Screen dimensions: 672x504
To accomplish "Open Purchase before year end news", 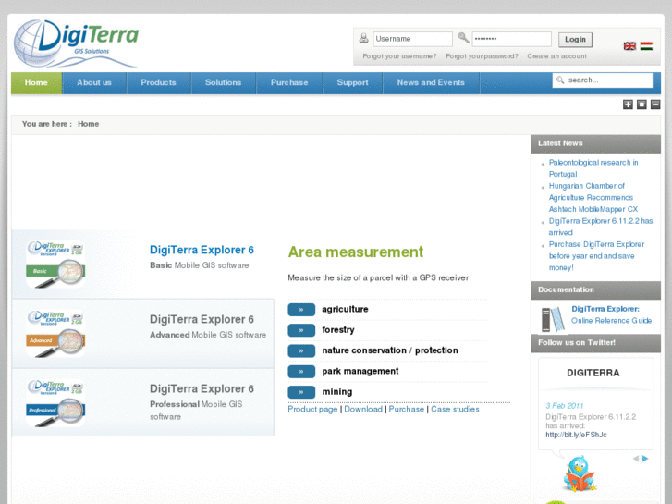I will pos(596,255).
